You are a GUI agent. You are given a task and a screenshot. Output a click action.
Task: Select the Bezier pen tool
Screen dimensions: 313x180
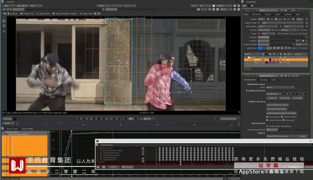pos(4,26)
